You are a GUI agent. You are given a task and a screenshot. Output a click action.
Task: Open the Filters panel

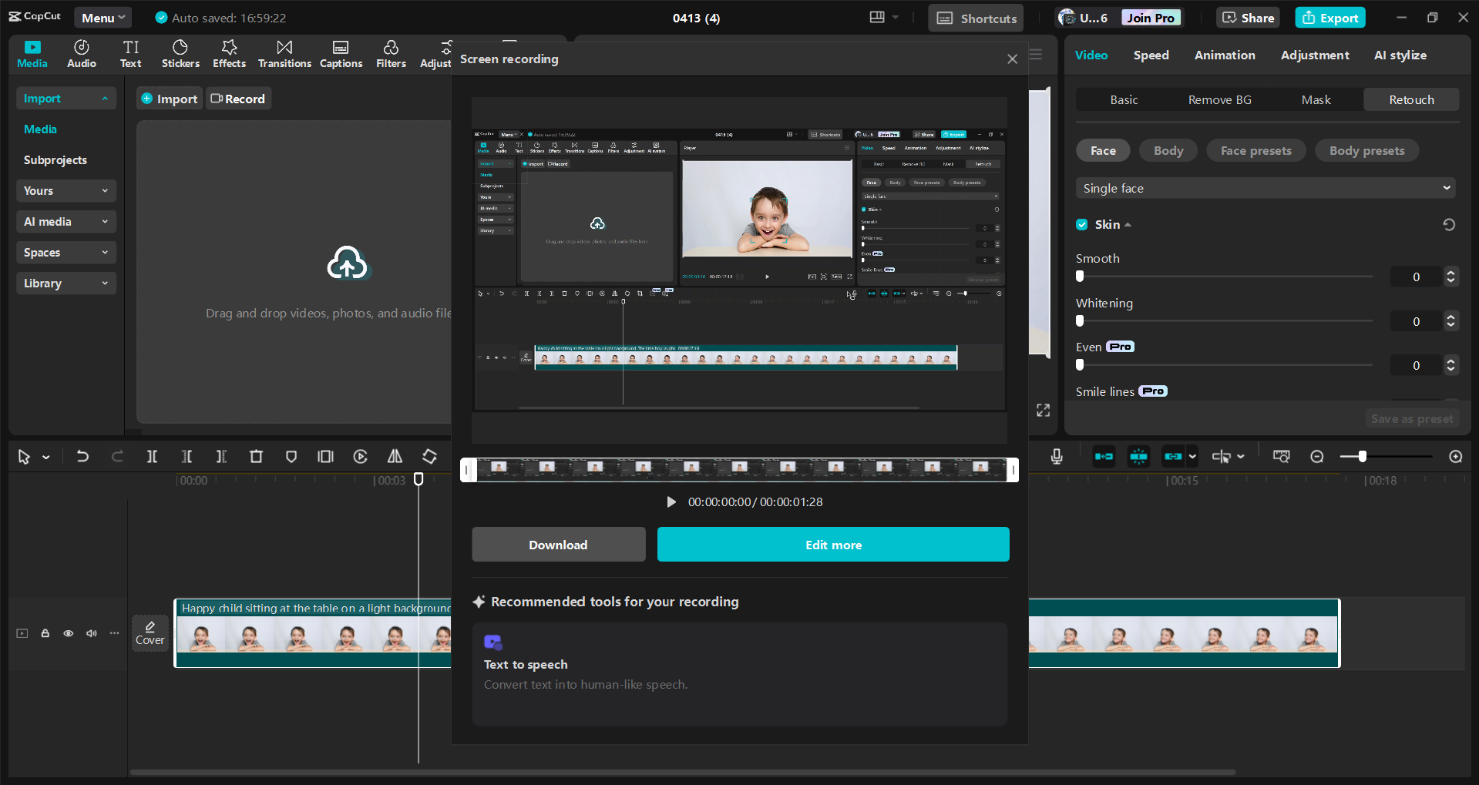[391, 53]
